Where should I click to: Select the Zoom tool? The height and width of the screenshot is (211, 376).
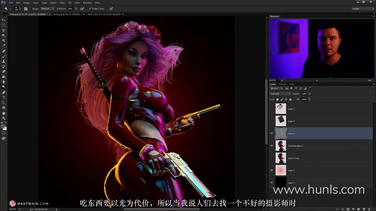point(4,118)
